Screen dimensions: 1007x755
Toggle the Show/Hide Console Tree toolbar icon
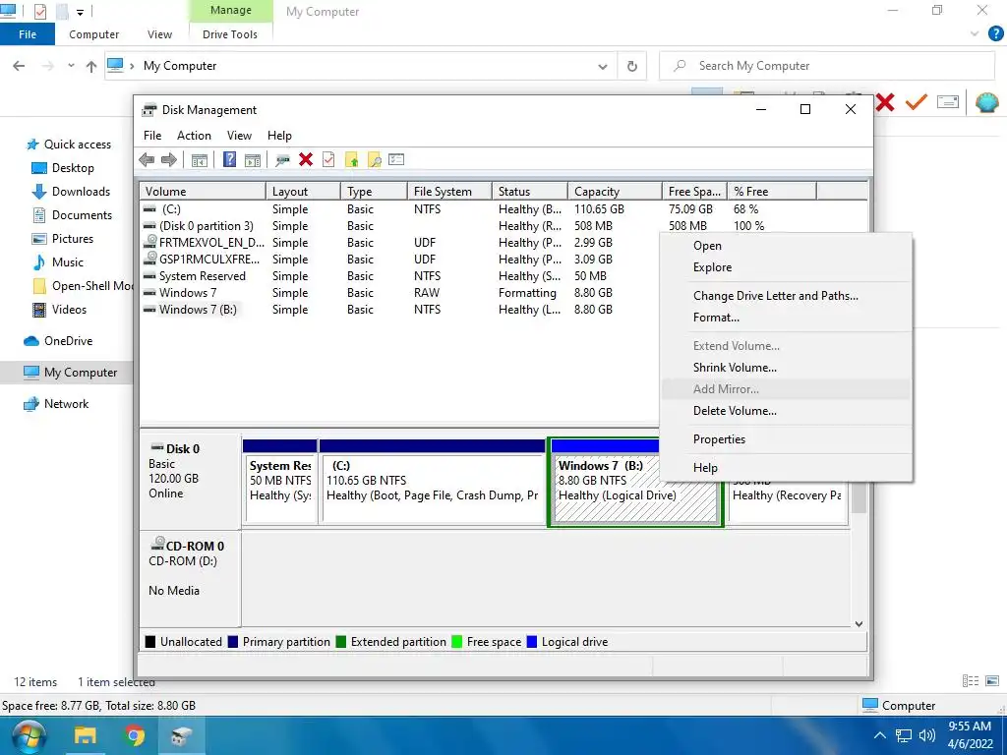[199, 160]
